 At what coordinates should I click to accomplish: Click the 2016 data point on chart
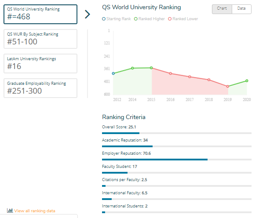pos(171,73)
